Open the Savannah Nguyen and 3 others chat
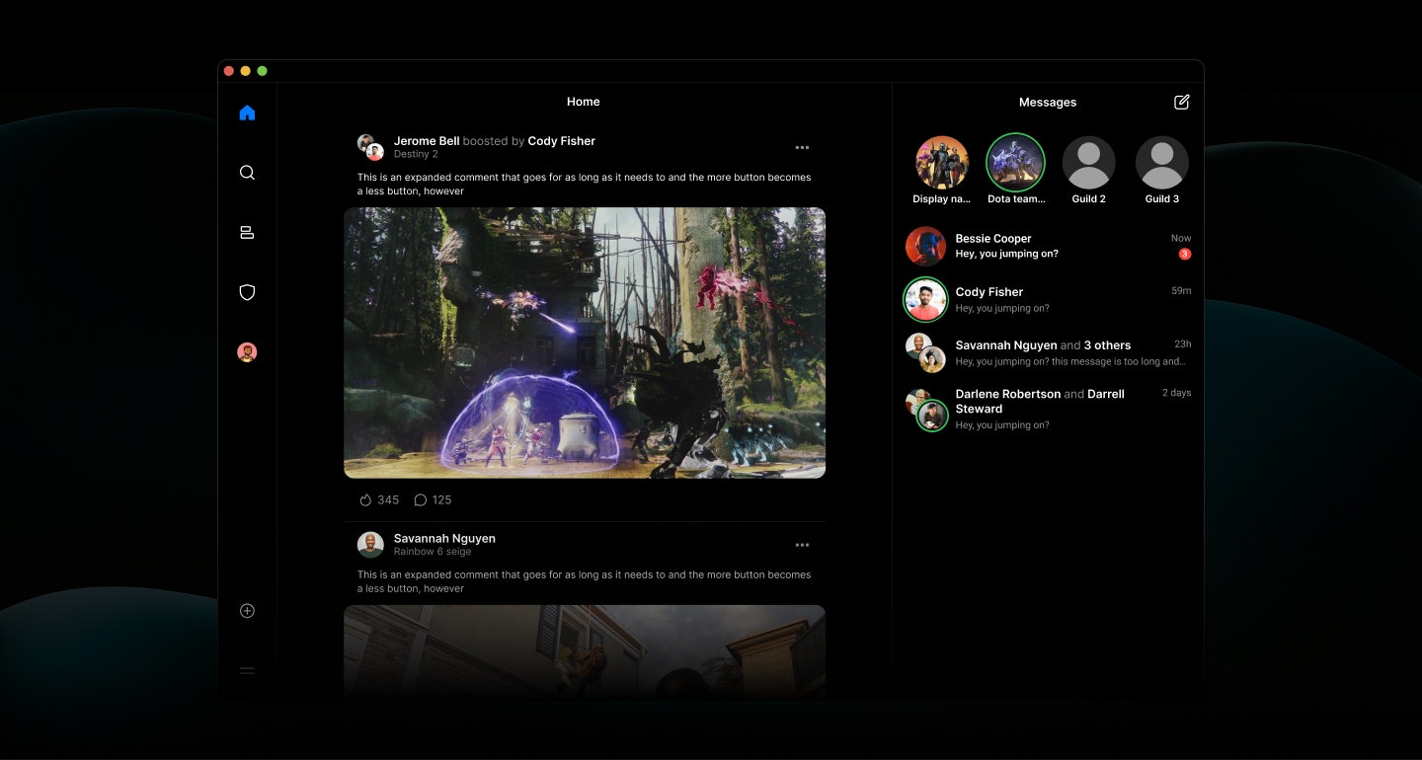 coord(1047,352)
